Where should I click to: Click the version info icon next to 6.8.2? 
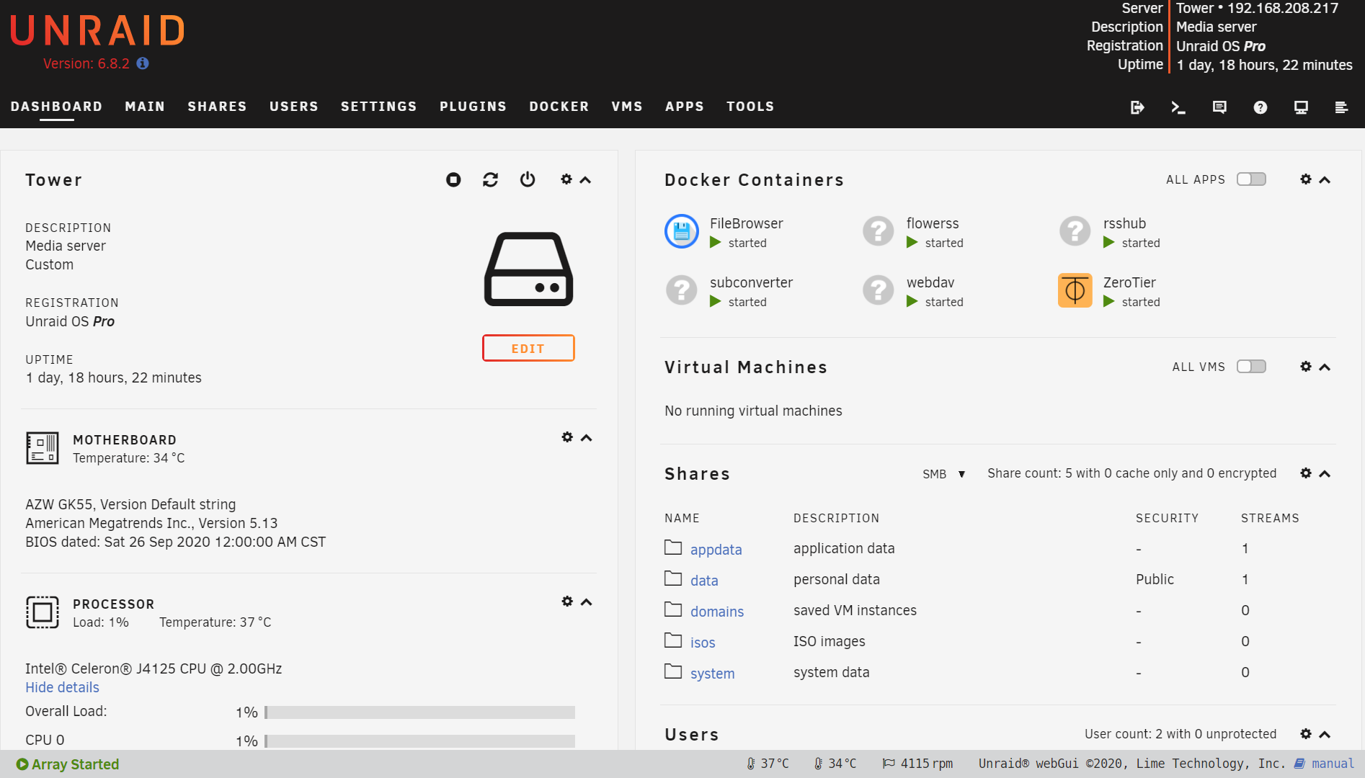(x=143, y=63)
